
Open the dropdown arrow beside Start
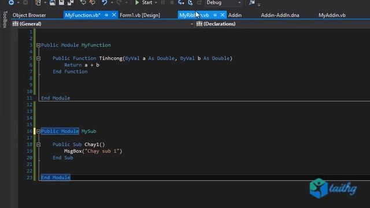[x=156, y=3]
